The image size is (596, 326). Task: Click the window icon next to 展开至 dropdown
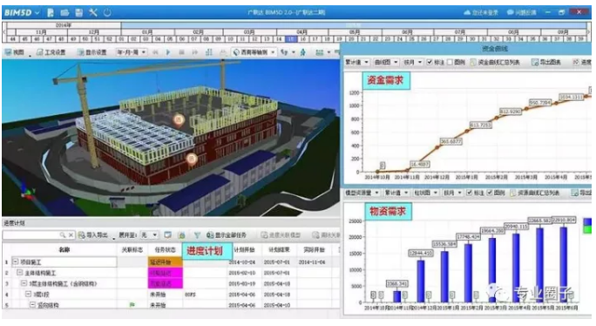click(x=167, y=235)
